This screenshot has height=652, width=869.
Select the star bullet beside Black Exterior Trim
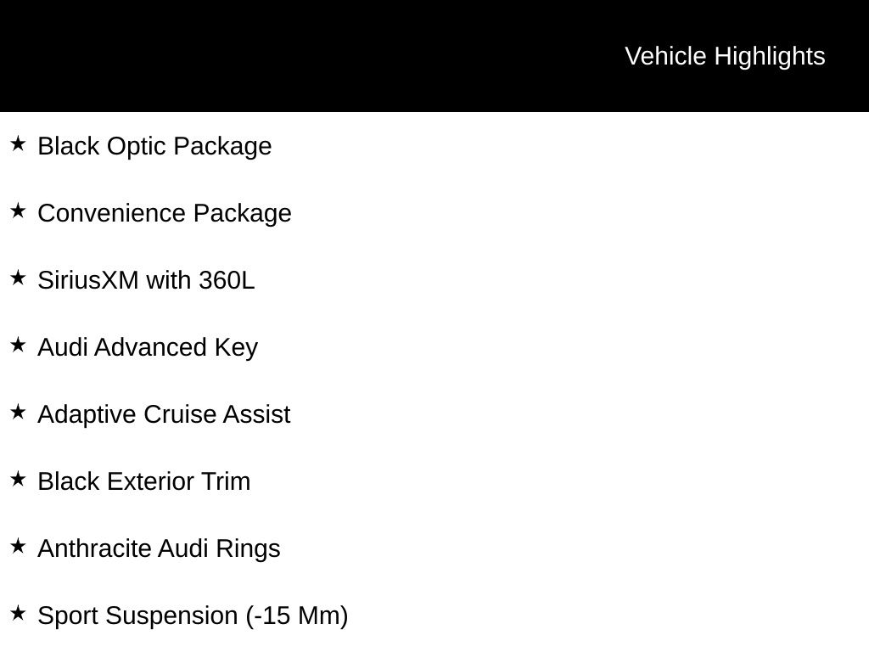(x=18, y=480)
